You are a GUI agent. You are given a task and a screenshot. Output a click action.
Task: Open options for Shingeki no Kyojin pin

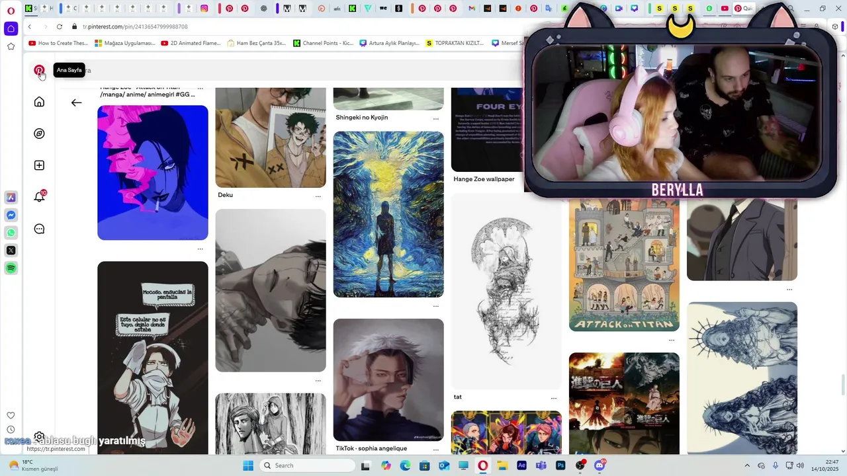click(x=435, y=119)
